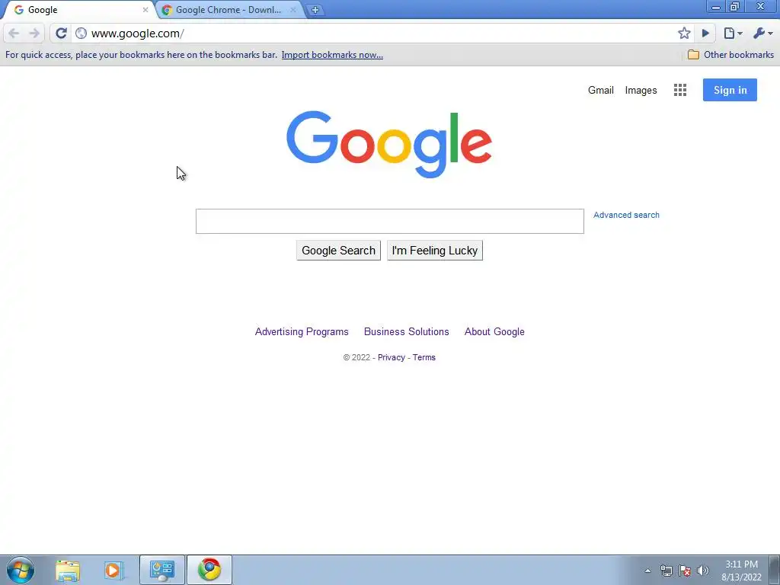780x585 pixels.
Task: Open Action Center flag icon
Action: (x=685, y=571)
